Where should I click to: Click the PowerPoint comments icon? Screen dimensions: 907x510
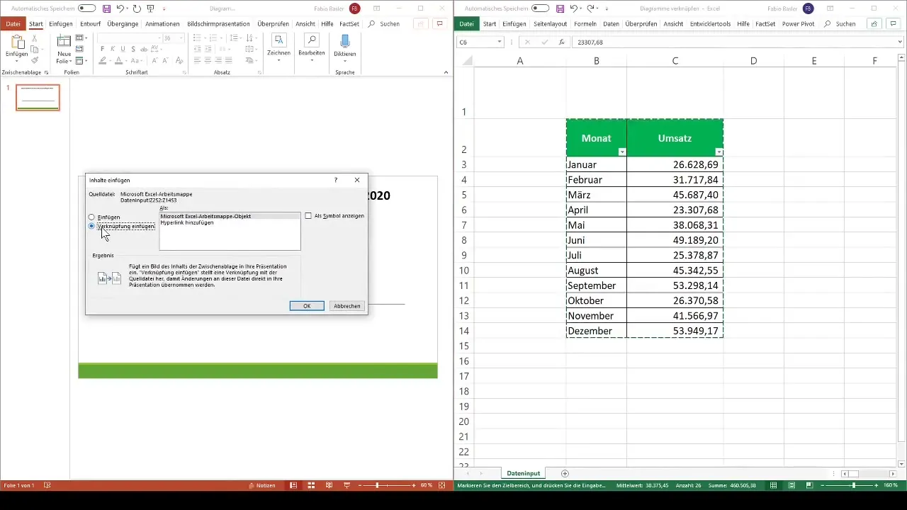tap(439, 23)
